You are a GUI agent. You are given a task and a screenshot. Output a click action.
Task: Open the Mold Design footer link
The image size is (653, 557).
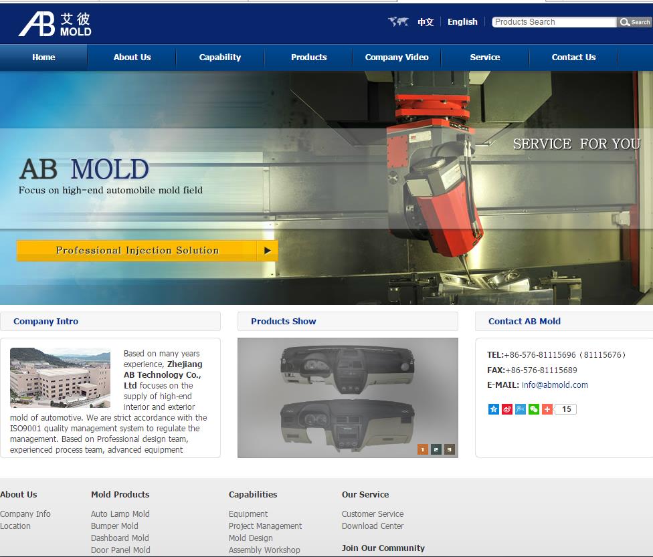251,538
